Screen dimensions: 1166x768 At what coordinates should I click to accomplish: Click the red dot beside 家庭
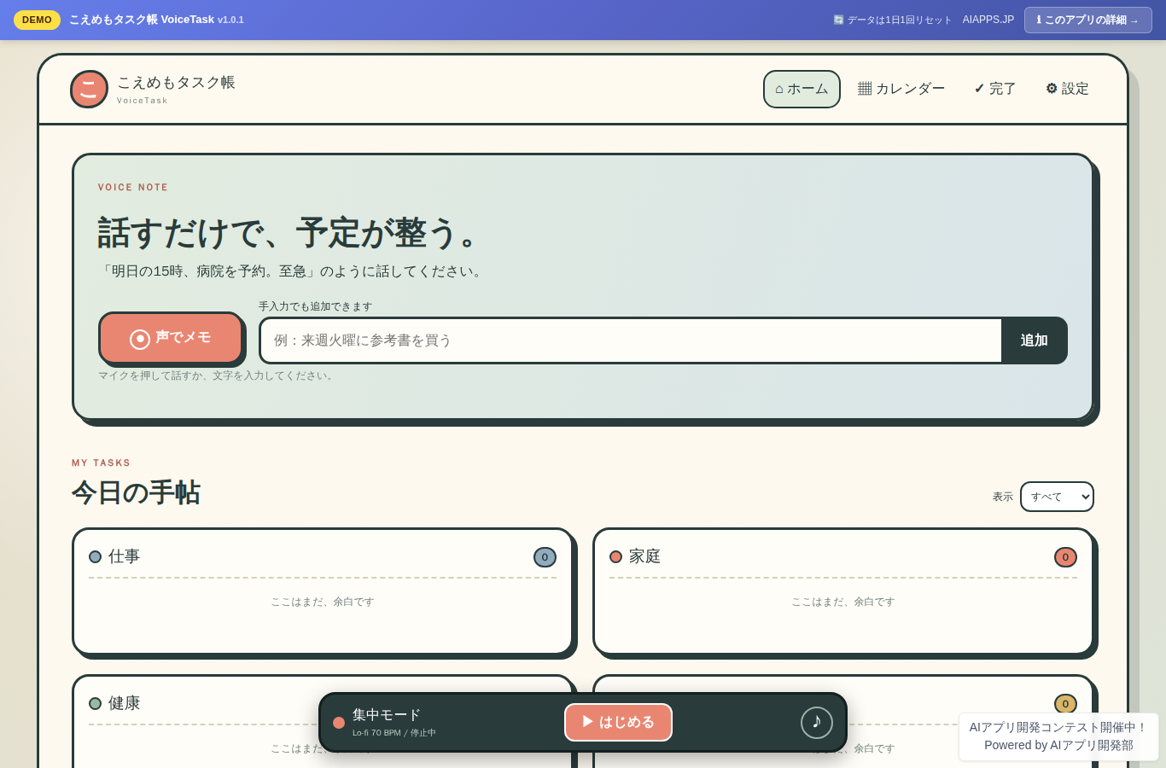pos(615,556)
